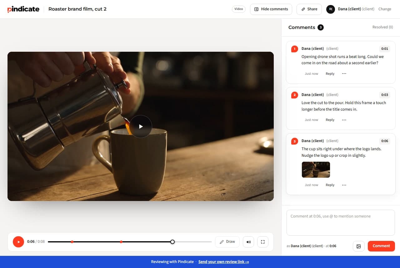The image size is (400, 268).
Task: Open the Share link dialog
Action: pyautogui.click(x=309, y=9)
